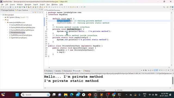Open the Window menu
The width and height of the screenshot is (174, 98).
coord(54,5)
